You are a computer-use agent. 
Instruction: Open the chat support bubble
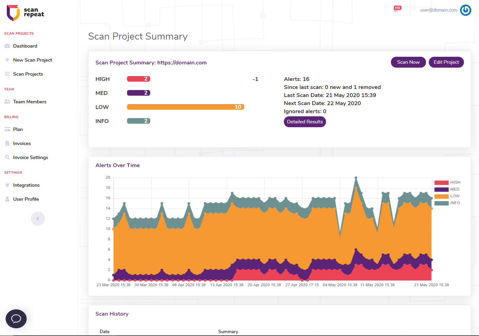(16, 318)
